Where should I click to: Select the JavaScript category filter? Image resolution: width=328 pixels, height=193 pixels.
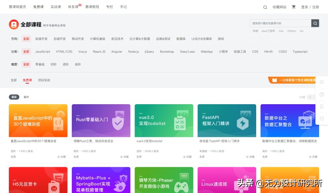(x=42, y=51)
